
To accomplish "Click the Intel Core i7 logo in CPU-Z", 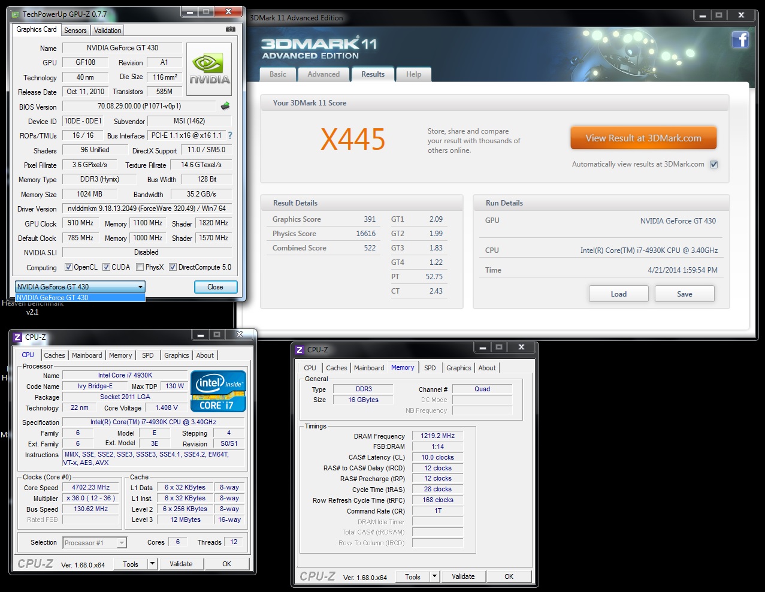I will pos(218,391).
